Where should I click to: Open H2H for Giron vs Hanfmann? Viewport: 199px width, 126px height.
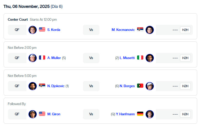coord(185,114)
